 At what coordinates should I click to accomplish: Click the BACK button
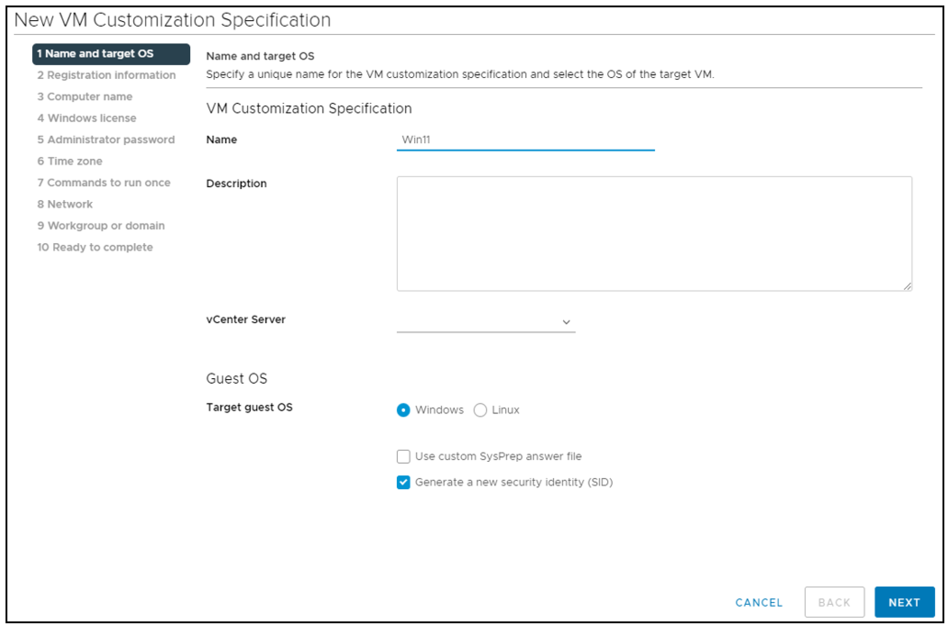tap(834, 602)
